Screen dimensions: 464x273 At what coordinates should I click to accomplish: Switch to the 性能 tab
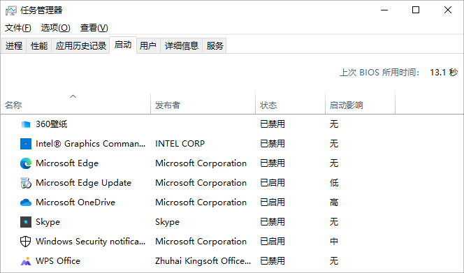tap(39, 46)
